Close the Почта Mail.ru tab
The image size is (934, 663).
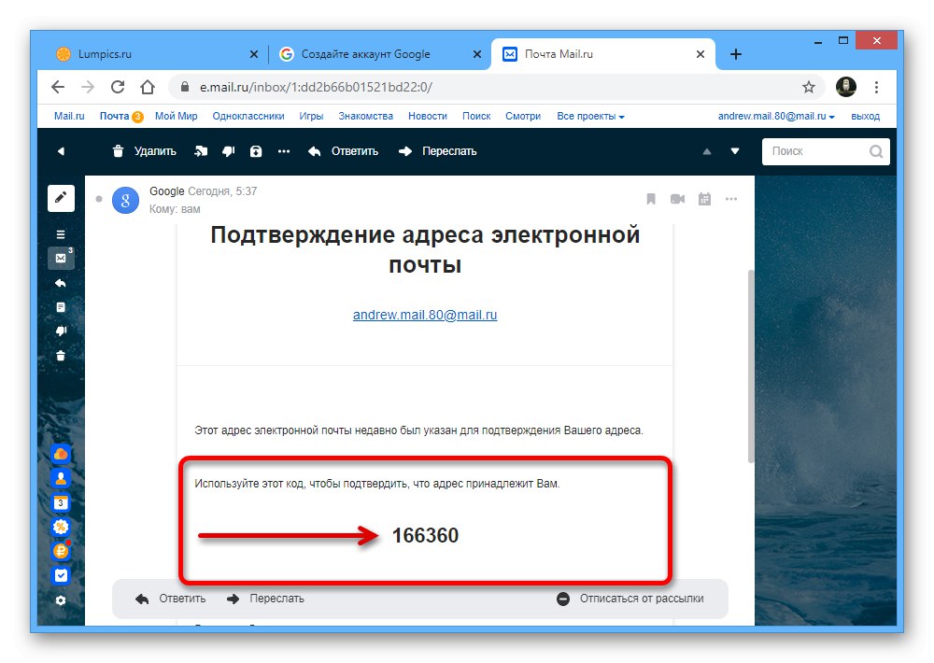[x=700, y=54]
